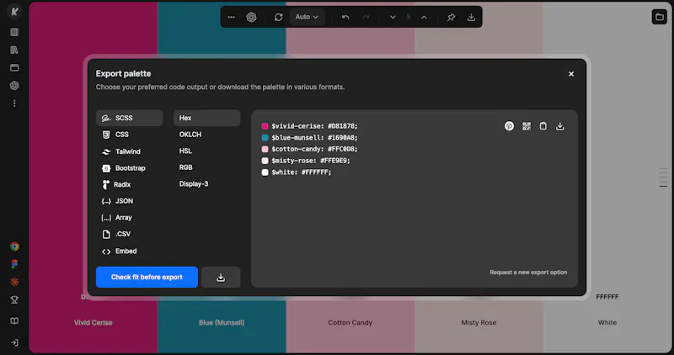This screenshot has height=355, width=674.
Task: Click the sign-in arrow icon in sidebar
Action: coord(14,342)
